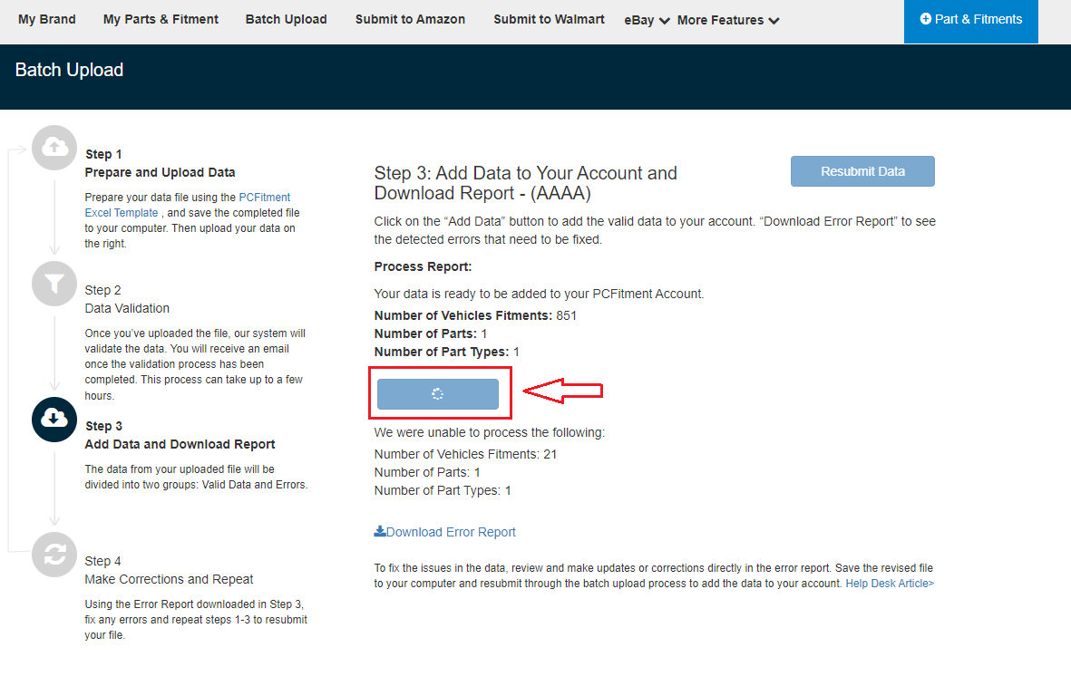Click the Step 1 cloud upload icon
1071x686 pixels.
(54, 147)
